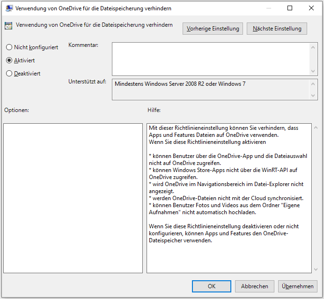Click the 'Mindestens Windows Server 2008 R2 oder Windows 7' text
This screenshot has width=324, height=299.
tap(180, 84)
